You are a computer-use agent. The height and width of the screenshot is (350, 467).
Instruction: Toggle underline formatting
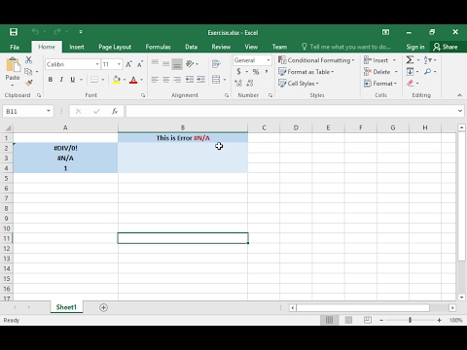point(73,80)
